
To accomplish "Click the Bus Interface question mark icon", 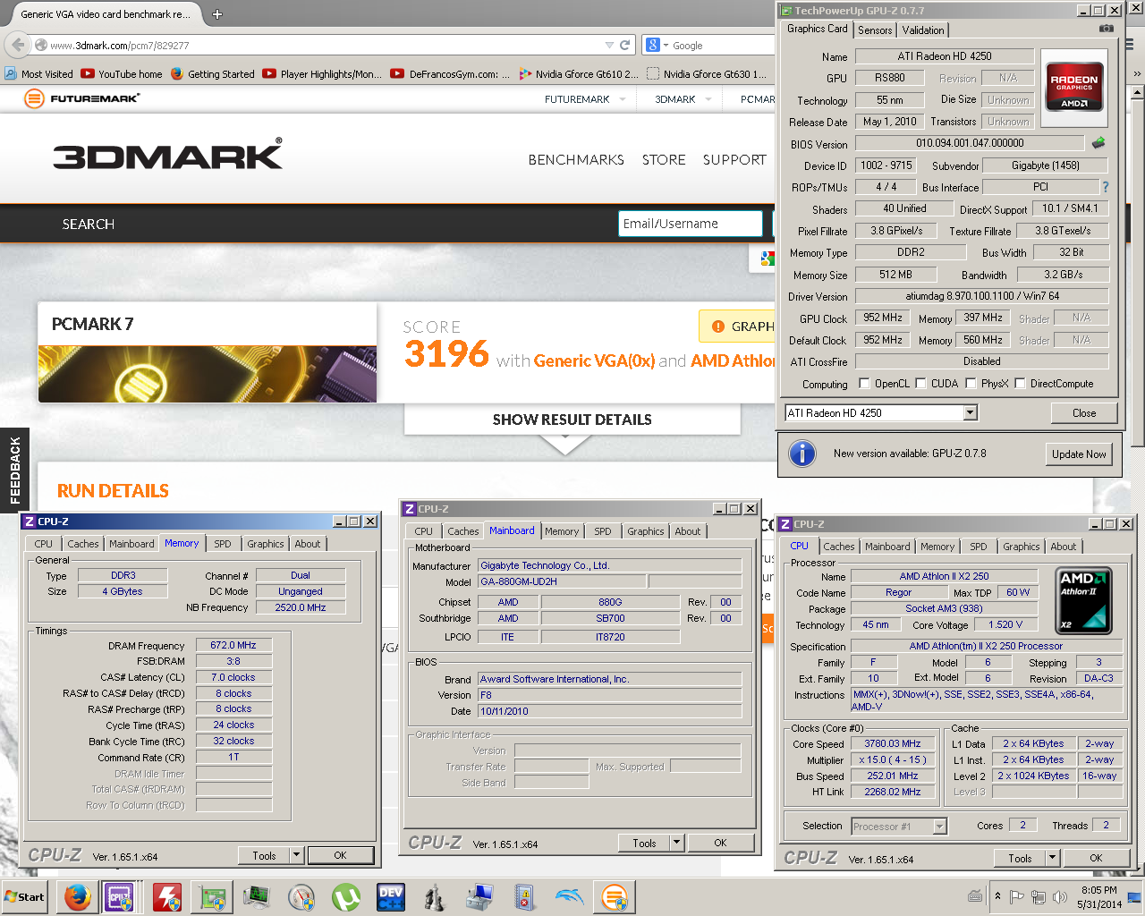I will 1106,187.
